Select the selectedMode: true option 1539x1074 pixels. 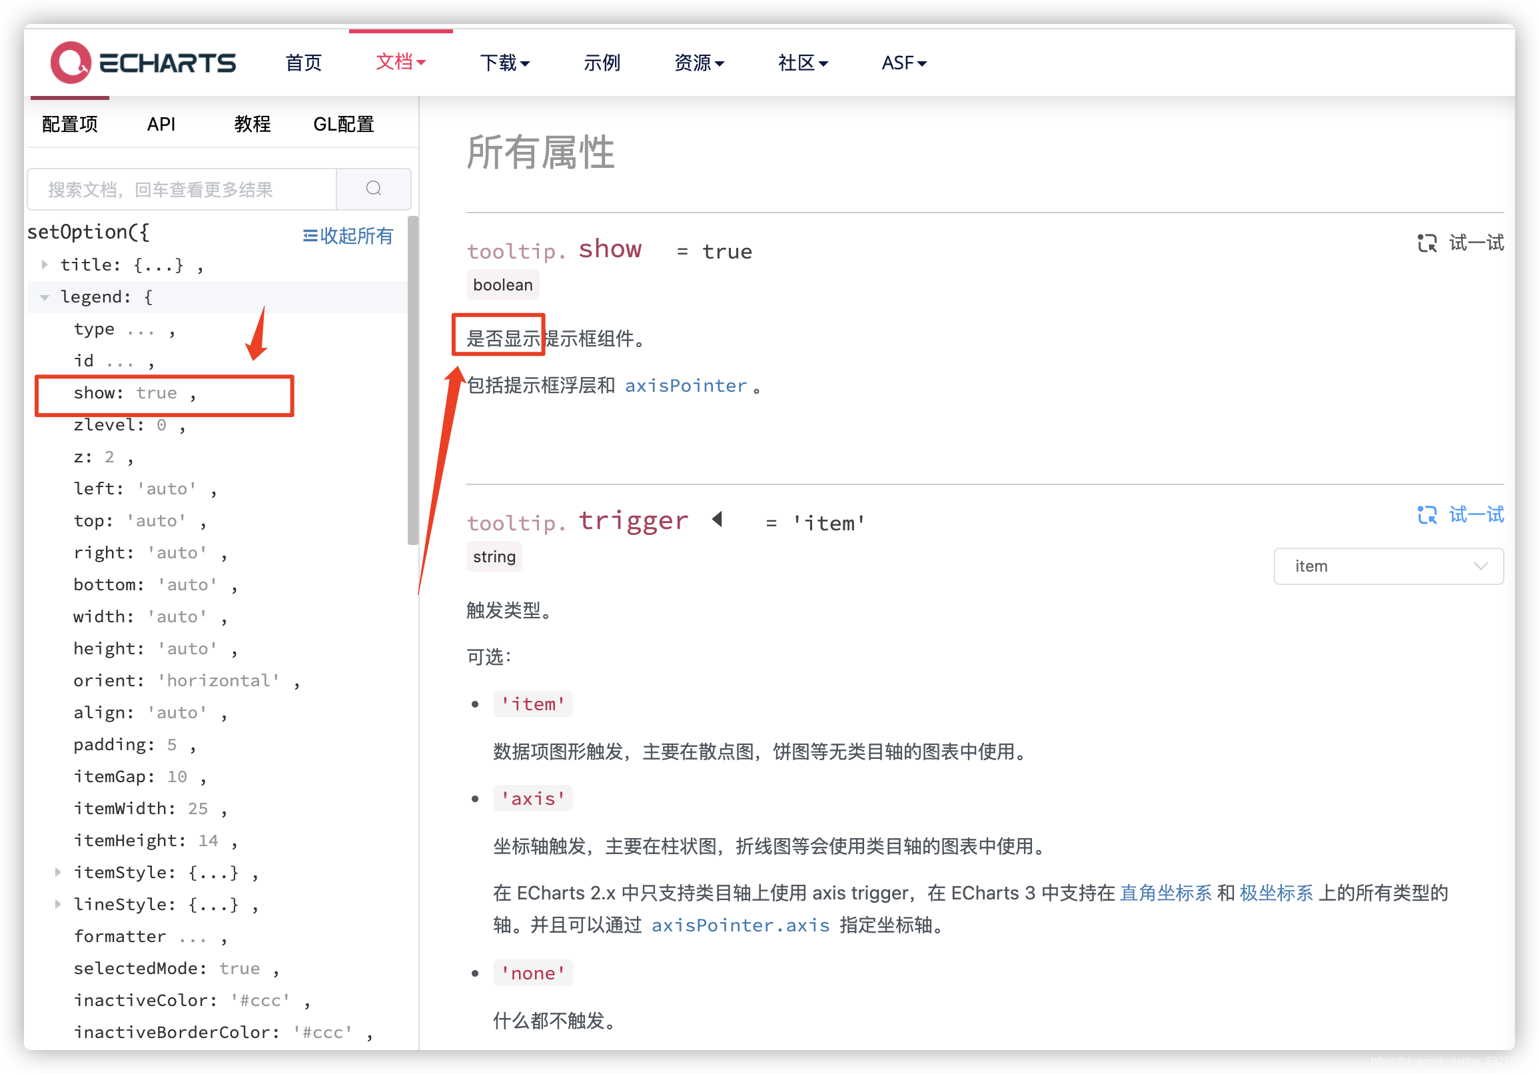(177, 969)
